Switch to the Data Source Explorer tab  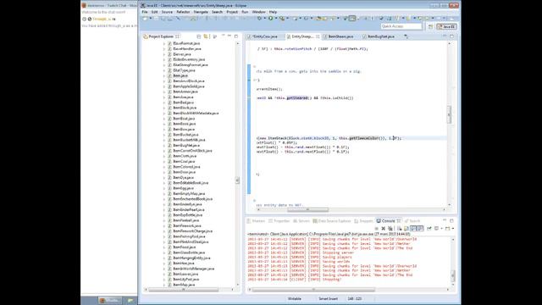(x=332, y=221)
